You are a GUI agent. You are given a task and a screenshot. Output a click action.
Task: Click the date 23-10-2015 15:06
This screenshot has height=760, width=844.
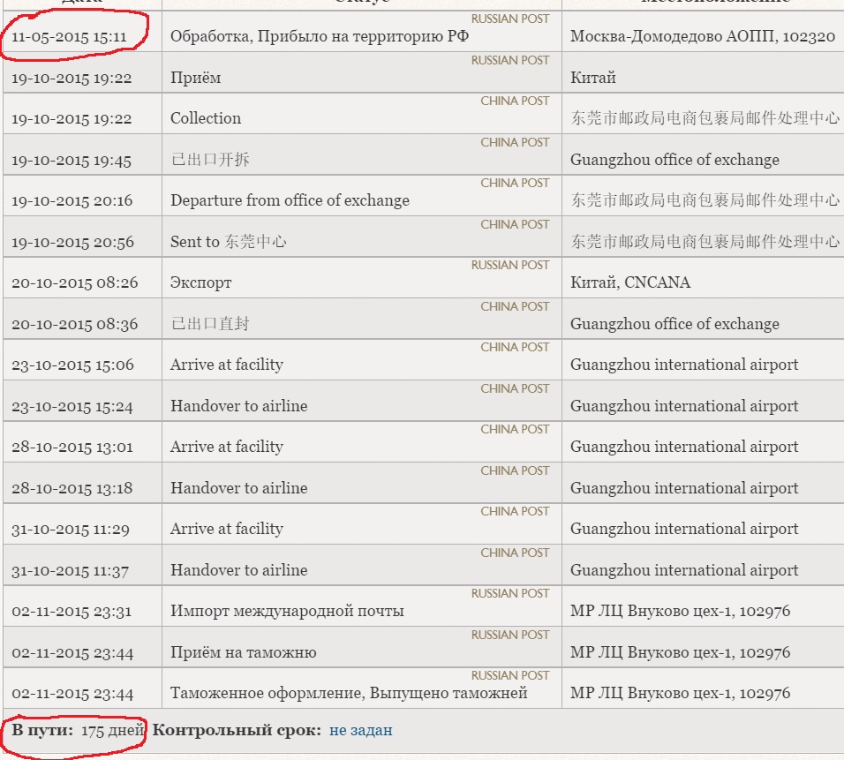[x=72, y=365]
